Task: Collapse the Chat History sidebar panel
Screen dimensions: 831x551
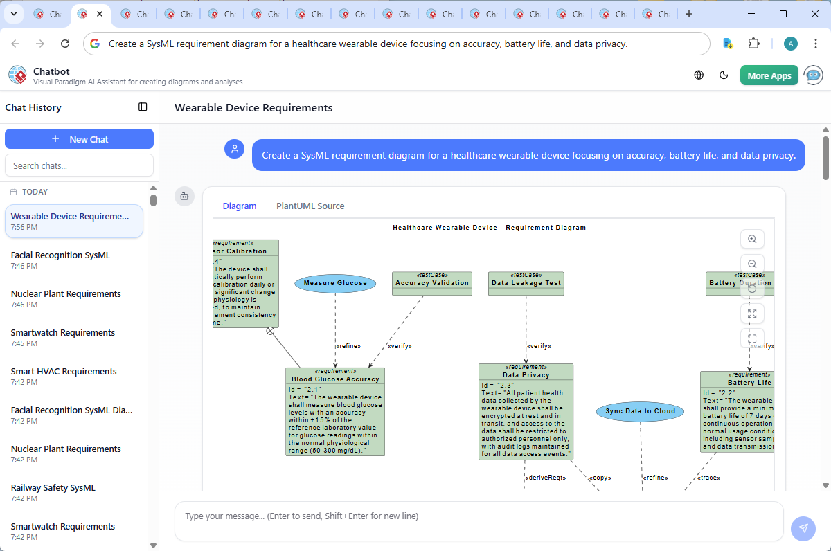Action: pos(143,107)
